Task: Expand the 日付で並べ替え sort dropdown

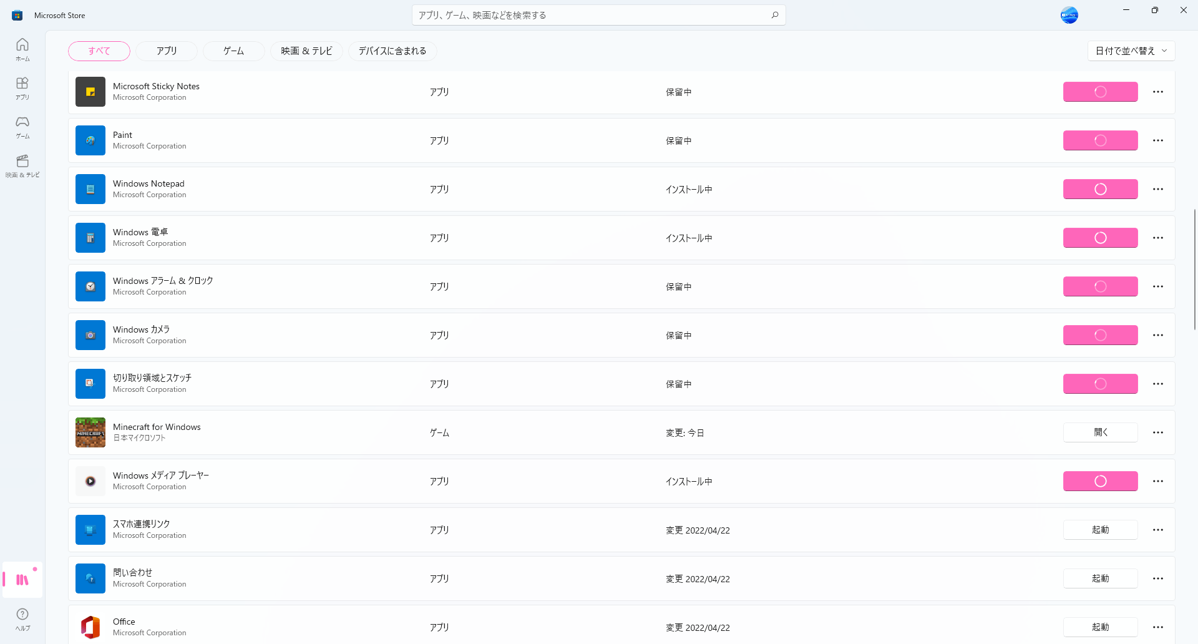Action: tap(1131, 51)
